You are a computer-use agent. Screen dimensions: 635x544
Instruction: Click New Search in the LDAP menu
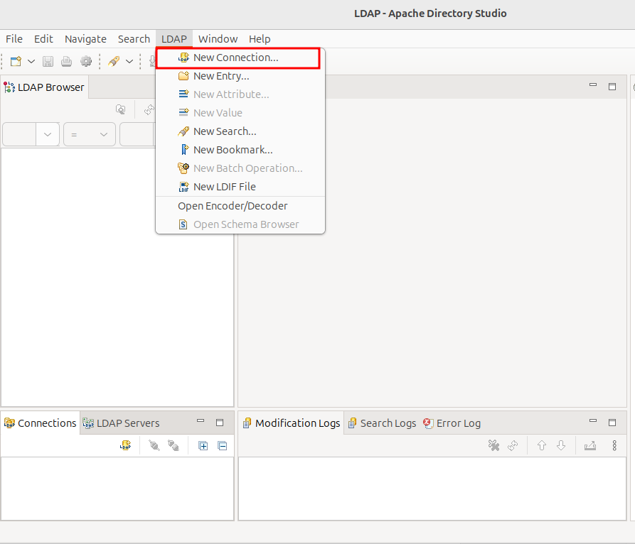coord(224,131)
